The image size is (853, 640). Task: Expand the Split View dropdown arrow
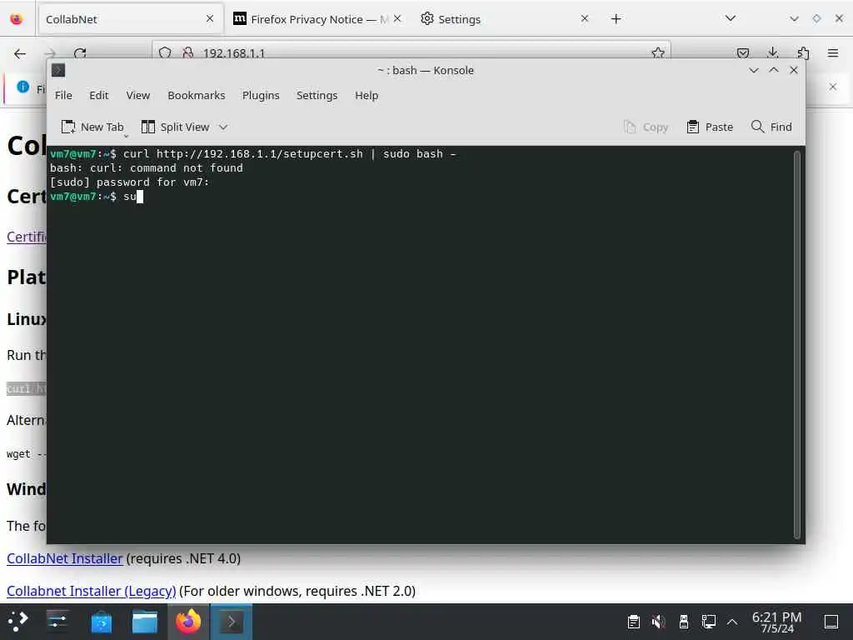(x=223, y=127)
